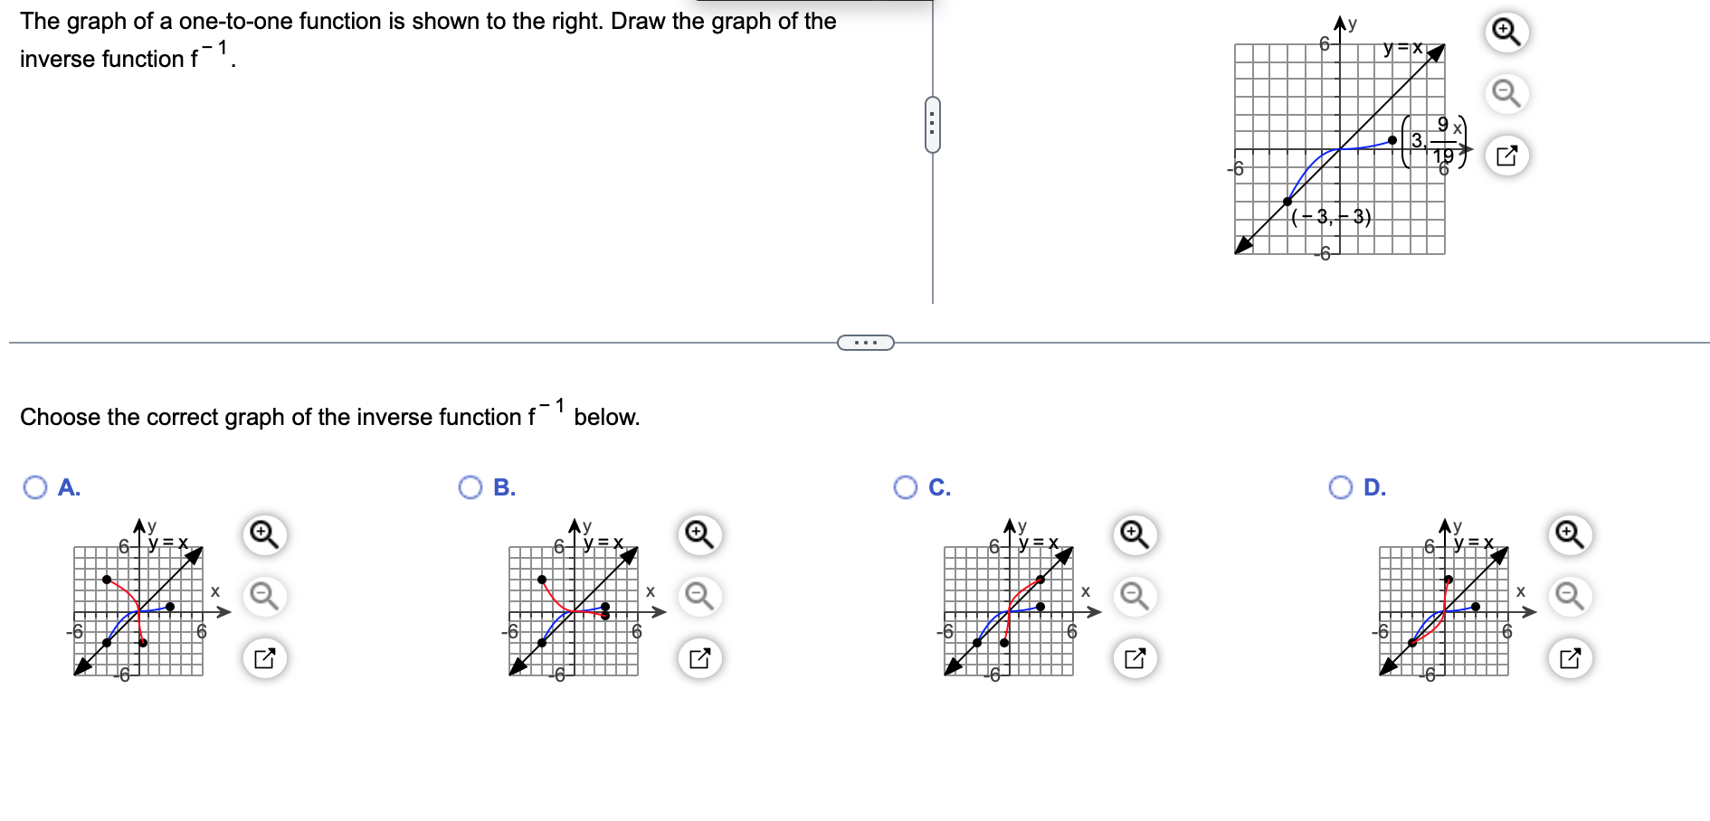Launch answer choice C's enlarged graph view
The width and height of the screenshot is (1710, 821).
(1137, 658)
